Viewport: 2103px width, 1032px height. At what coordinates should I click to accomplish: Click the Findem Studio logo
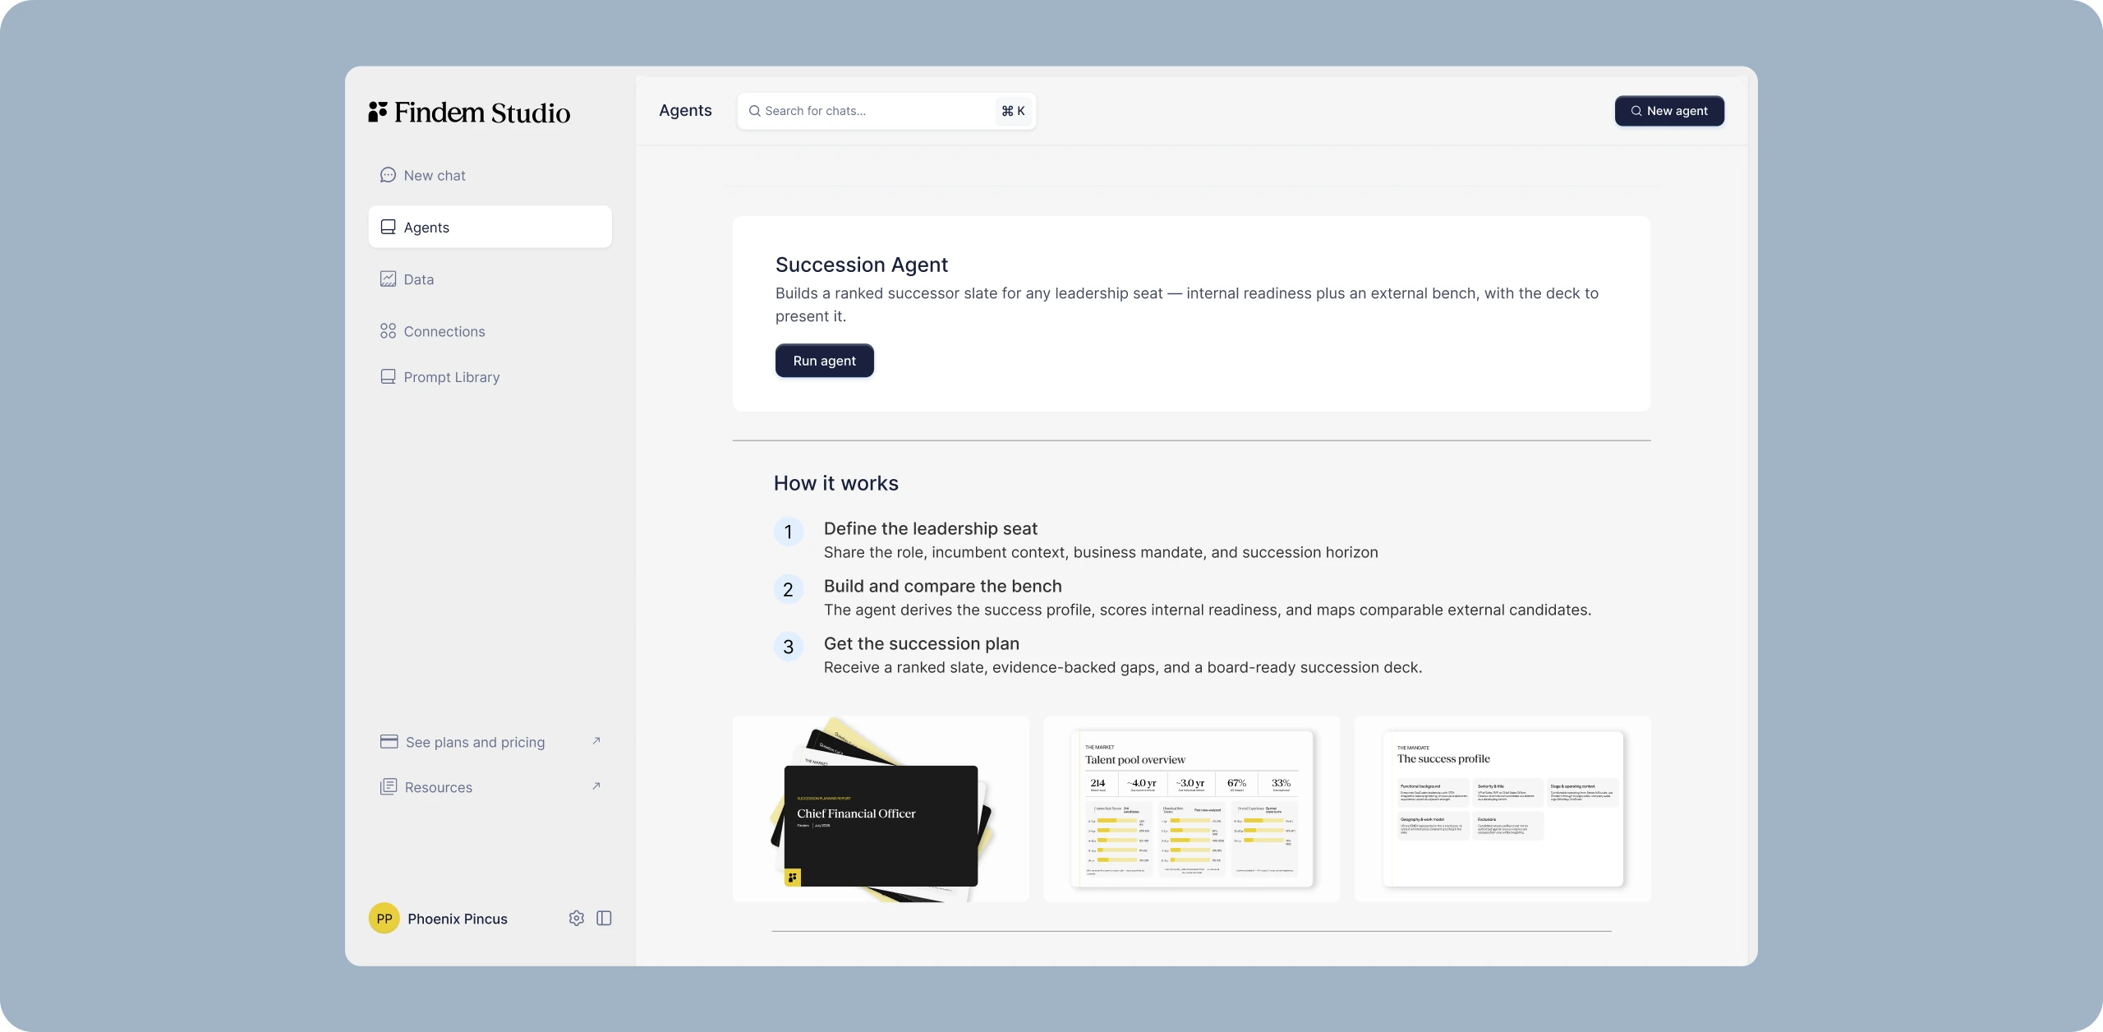tap(469, 113)
